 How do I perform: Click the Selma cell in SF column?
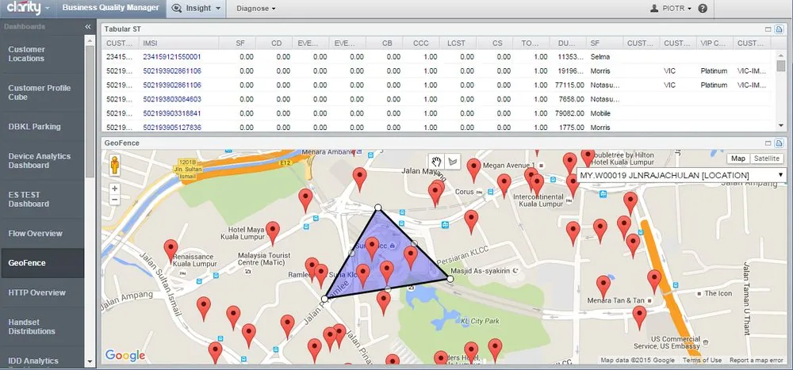[600, 56]
